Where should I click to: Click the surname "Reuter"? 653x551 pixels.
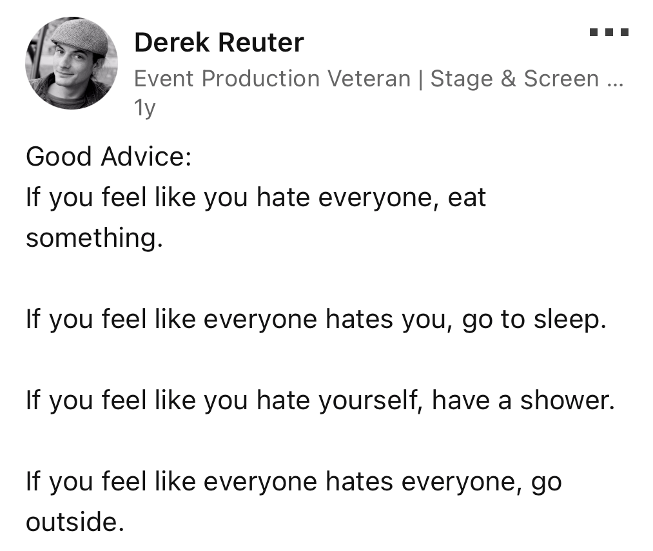[261, 43]
